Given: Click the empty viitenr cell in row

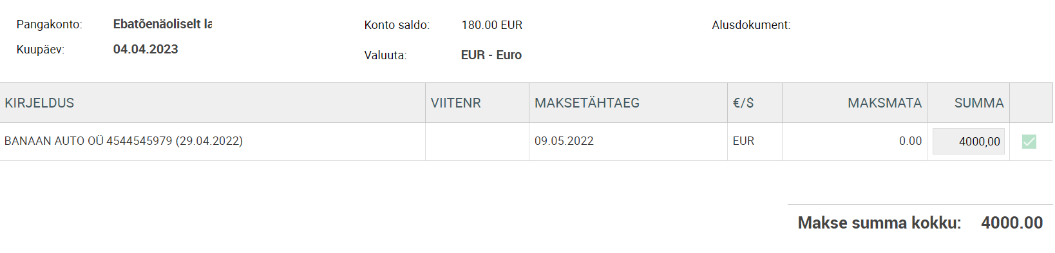Looking at the screenshot, I should point(477,142).
